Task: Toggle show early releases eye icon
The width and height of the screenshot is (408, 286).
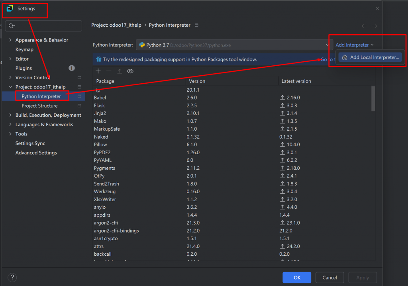Action: click(x=130, y=71)
